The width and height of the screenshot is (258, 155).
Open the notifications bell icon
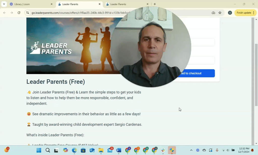tap(252, 150)
